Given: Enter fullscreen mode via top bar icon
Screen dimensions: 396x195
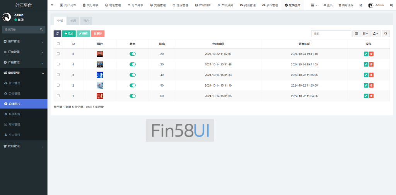Looking at the screenshot, I should (361, 5).
